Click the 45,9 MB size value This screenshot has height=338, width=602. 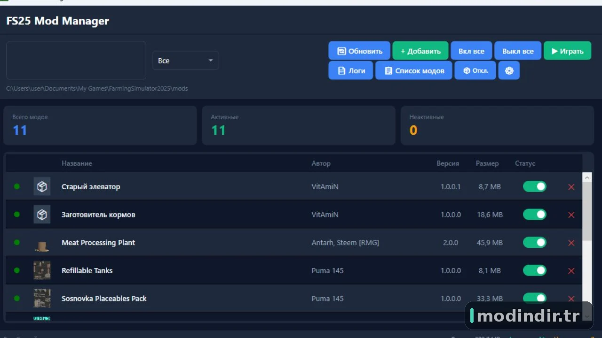tap(490, 243)
